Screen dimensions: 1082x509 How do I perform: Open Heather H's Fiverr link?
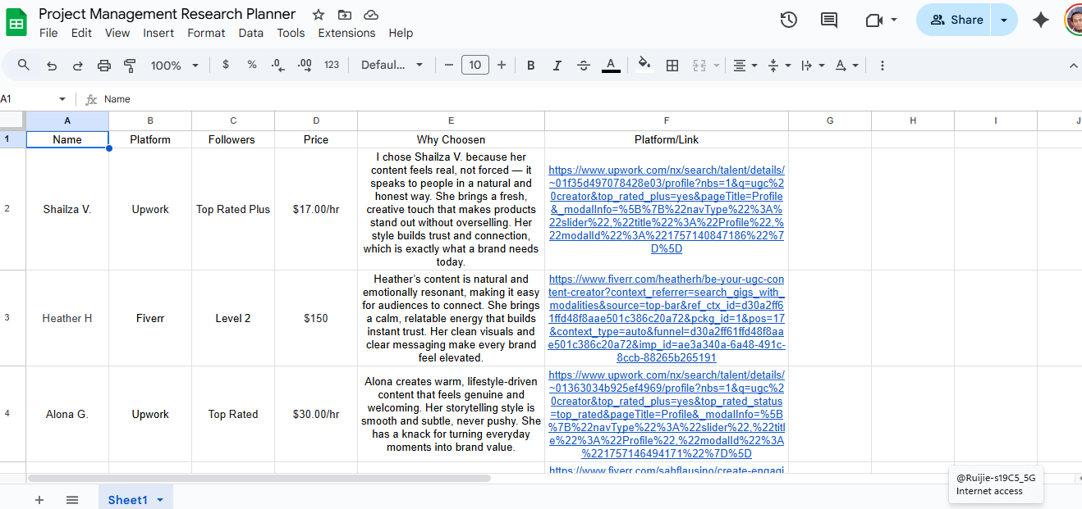tap(667, 318)
